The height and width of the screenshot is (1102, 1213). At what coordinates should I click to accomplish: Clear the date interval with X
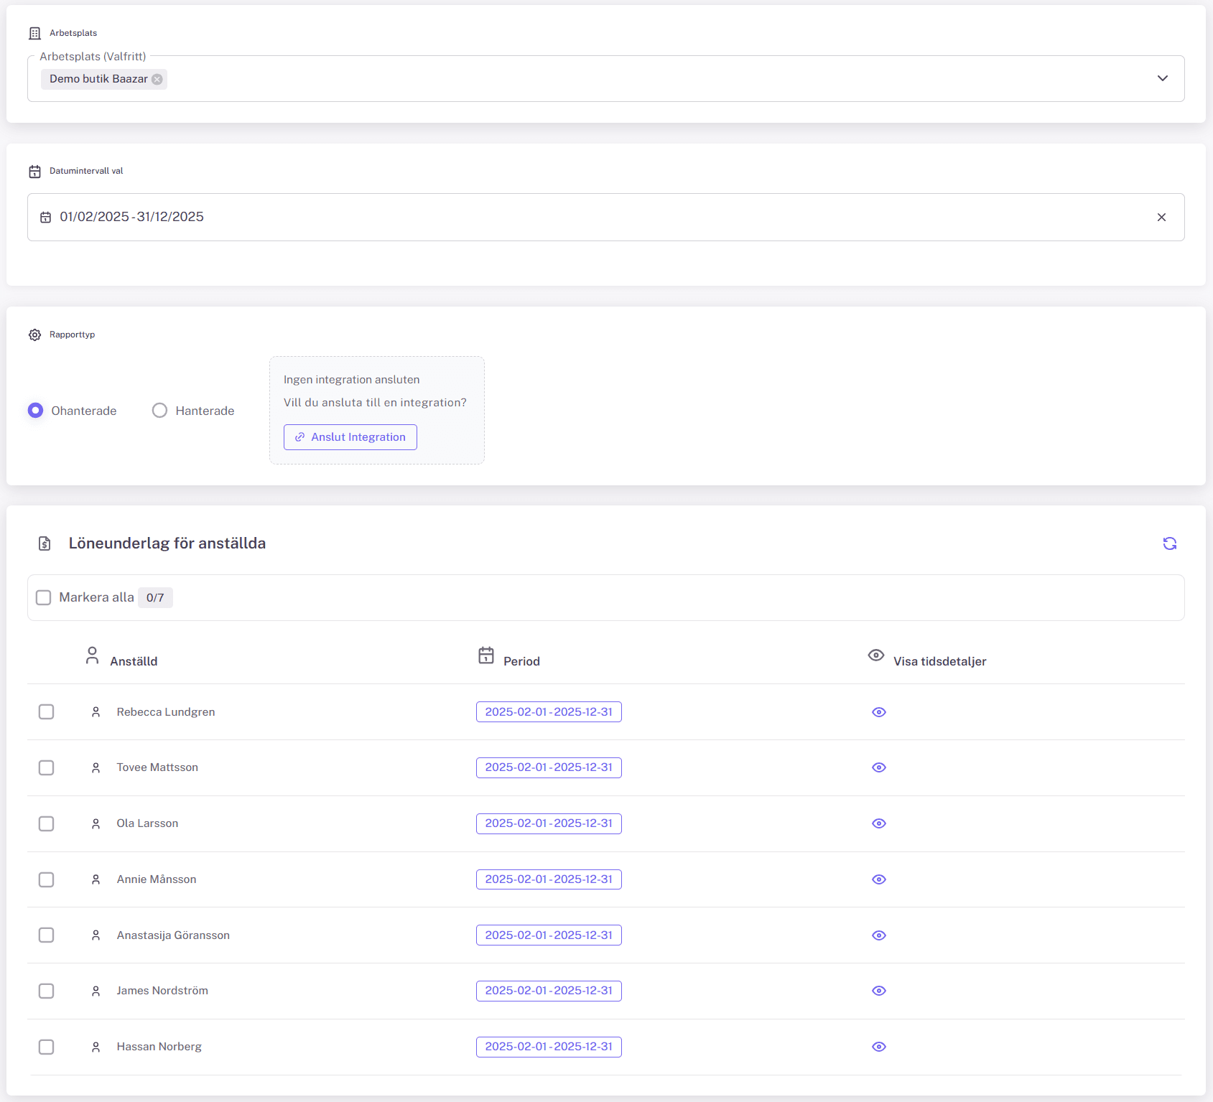1161,217
